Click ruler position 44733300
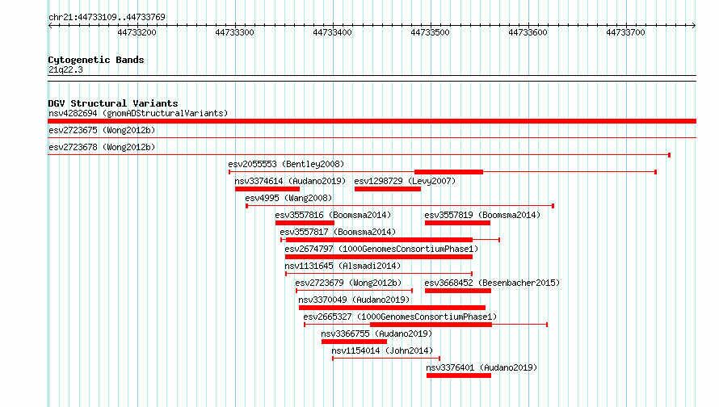Image resolution: width=719 pixels, height=407 pixels. coord(235,32)
